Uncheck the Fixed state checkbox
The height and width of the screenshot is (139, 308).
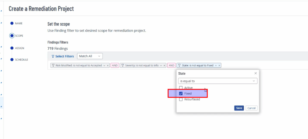pyautogui.click(x=181, y=93)
